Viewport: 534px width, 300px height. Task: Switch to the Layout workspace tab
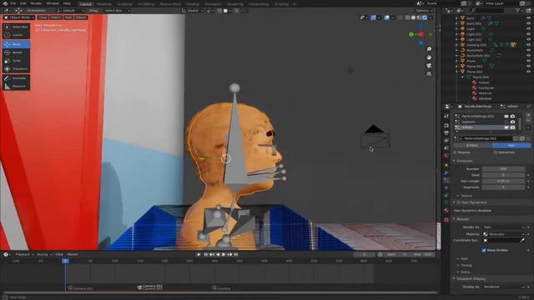tap(85, 4)
